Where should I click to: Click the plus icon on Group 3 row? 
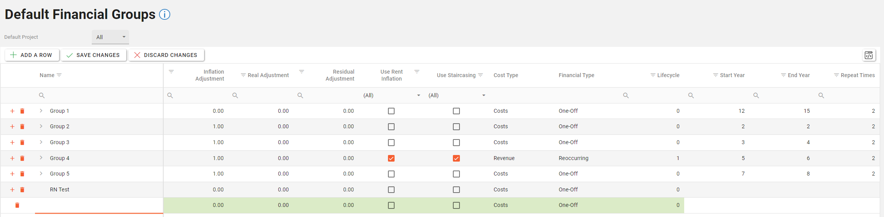tap(12, 143)
